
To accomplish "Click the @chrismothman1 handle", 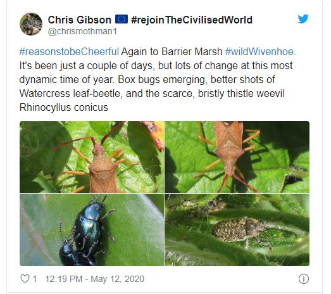I will (82, 31).
